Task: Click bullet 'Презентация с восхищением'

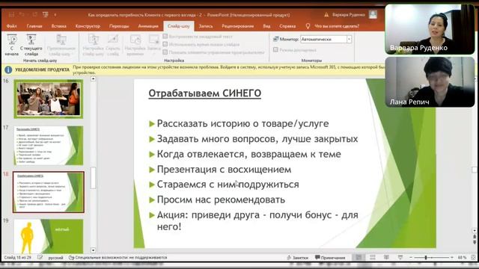Action: coord(224,170)
